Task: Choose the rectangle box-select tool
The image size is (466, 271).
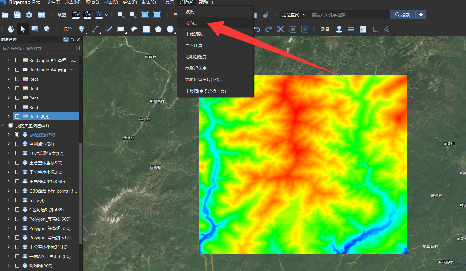Action: (x=35, y=29)
